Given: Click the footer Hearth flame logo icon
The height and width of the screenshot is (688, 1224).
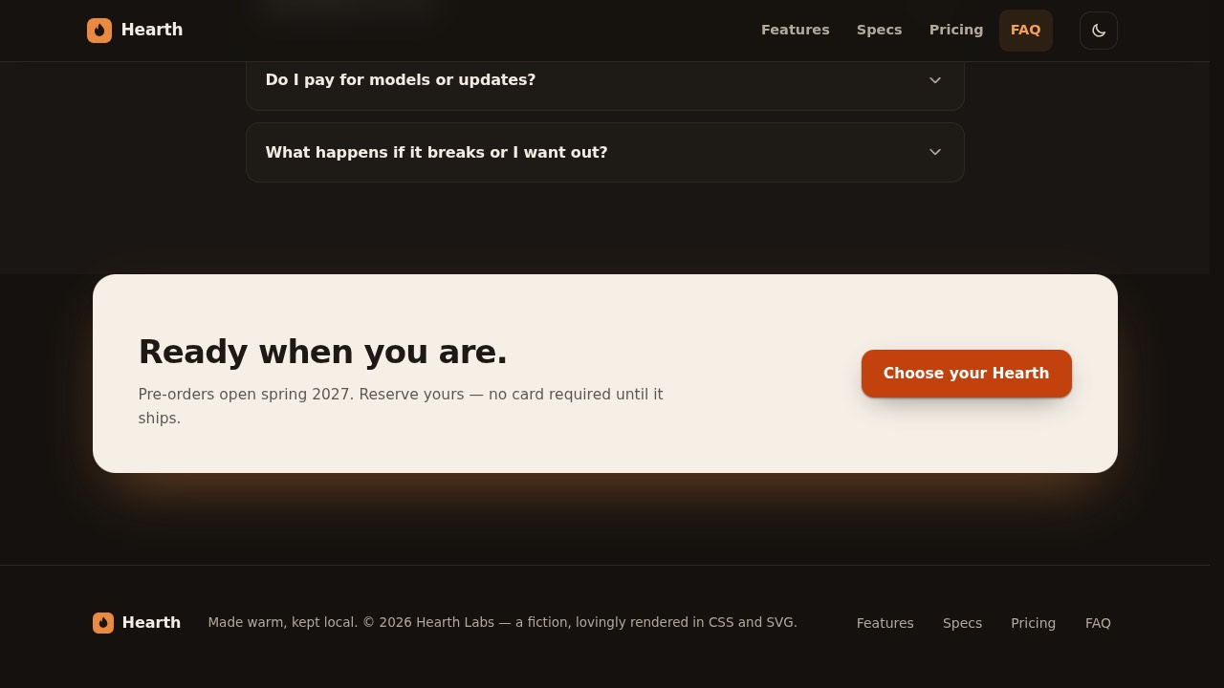Looking at the screenshot, I should pyautogui.click(x=103, y=623).
